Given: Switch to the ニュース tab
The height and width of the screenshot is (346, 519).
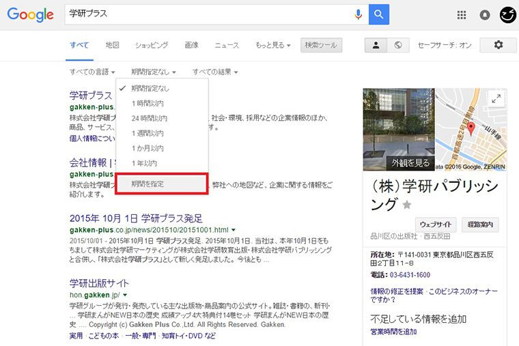Looking at the screenshot, I should [x=227, y=45].
